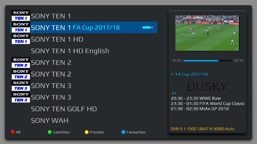Click the logo of second Sony Ten 3 row

point(21,97)
